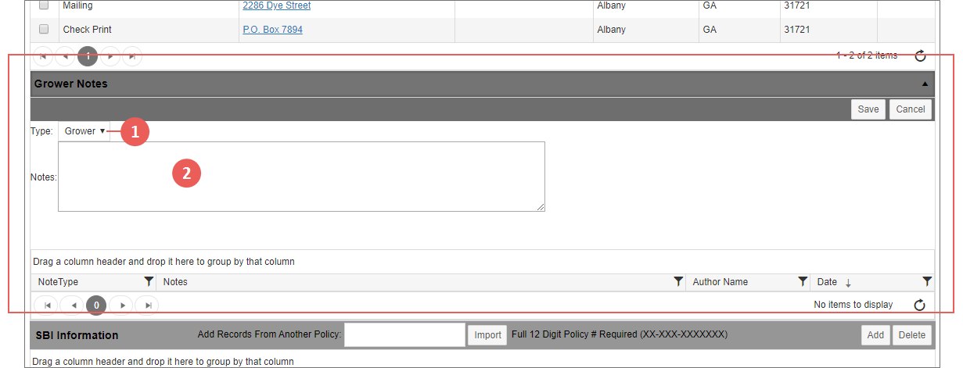This screenshot has height=368, width=963.
Task: Click the Import button in SBI Information
Action: coord(487,335)
